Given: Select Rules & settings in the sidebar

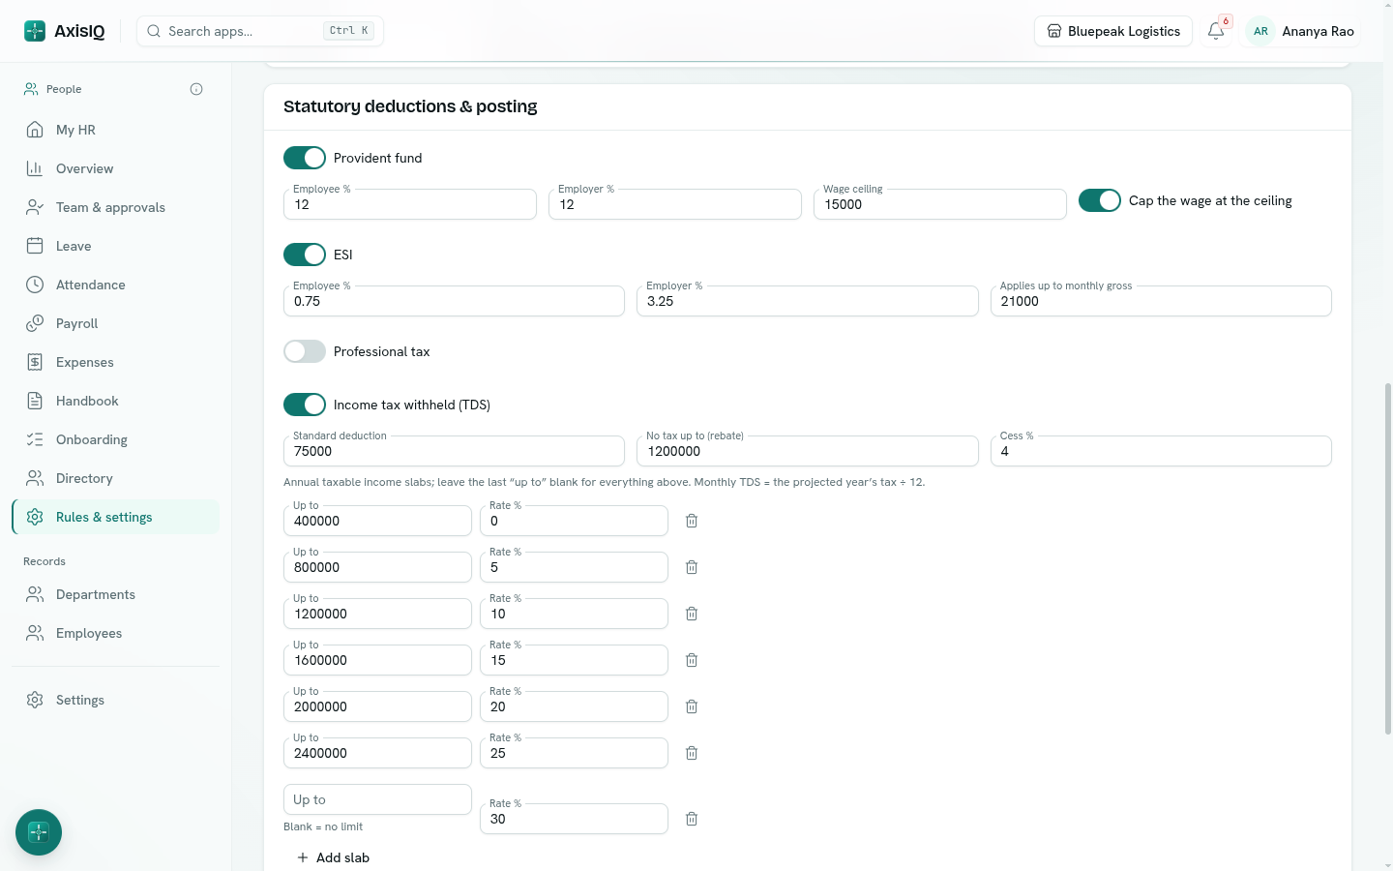Looking at the screenshot, I should coord(115,517).
